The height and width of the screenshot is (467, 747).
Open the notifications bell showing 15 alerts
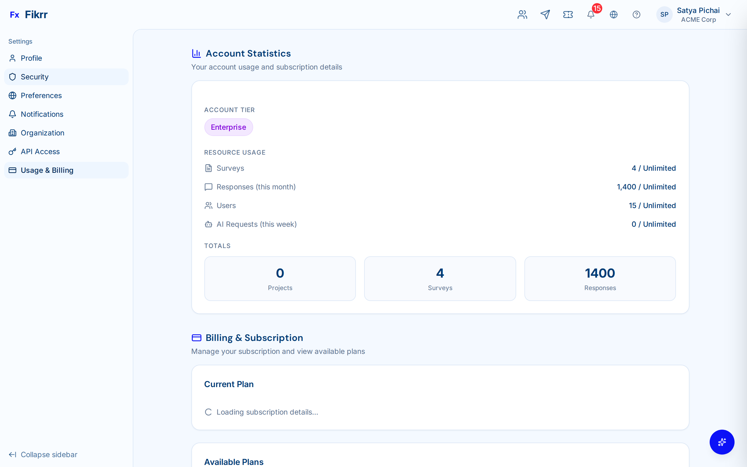point(591,15)
